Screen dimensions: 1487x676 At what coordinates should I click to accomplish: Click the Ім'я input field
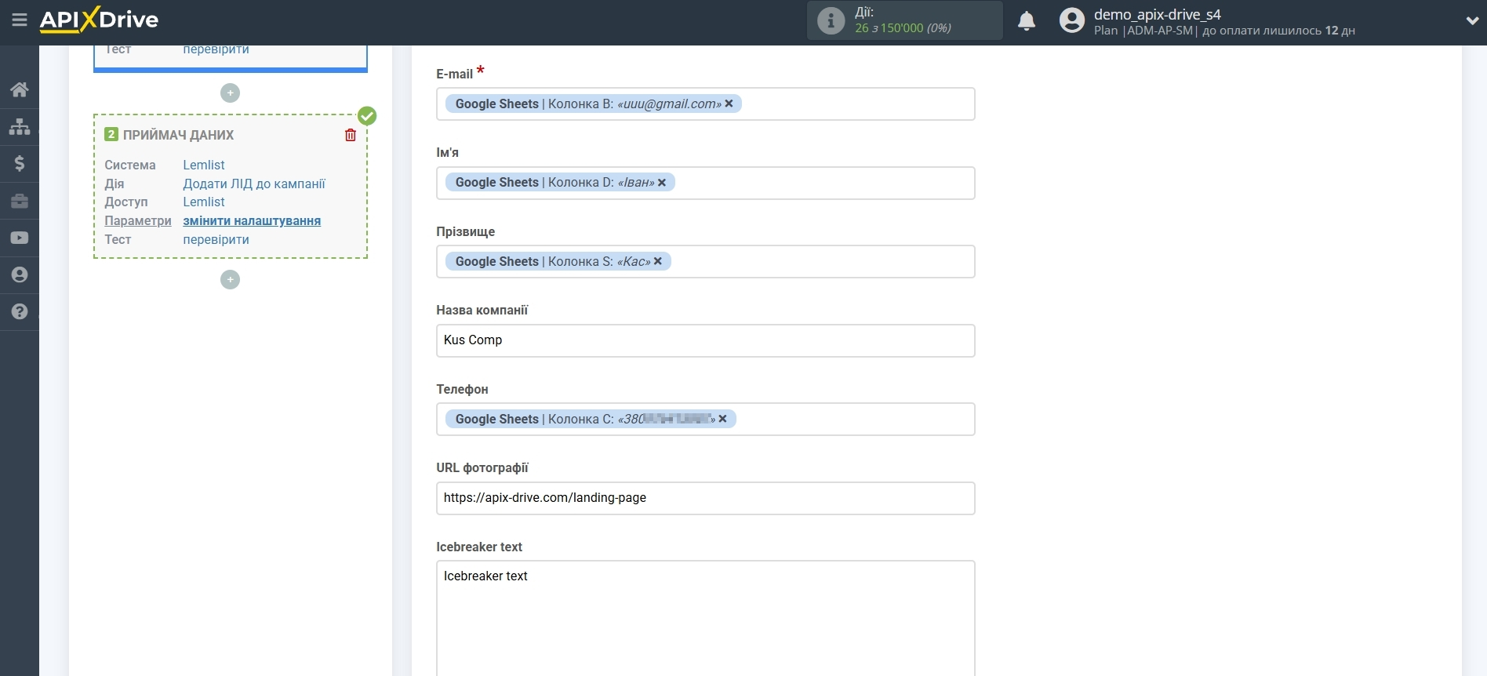coord(705,183)
